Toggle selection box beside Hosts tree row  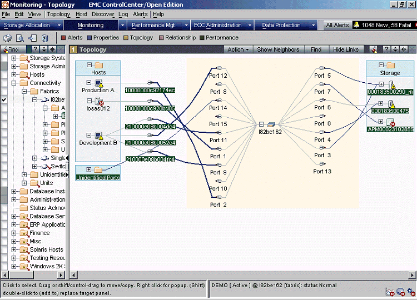click(4, 74)
